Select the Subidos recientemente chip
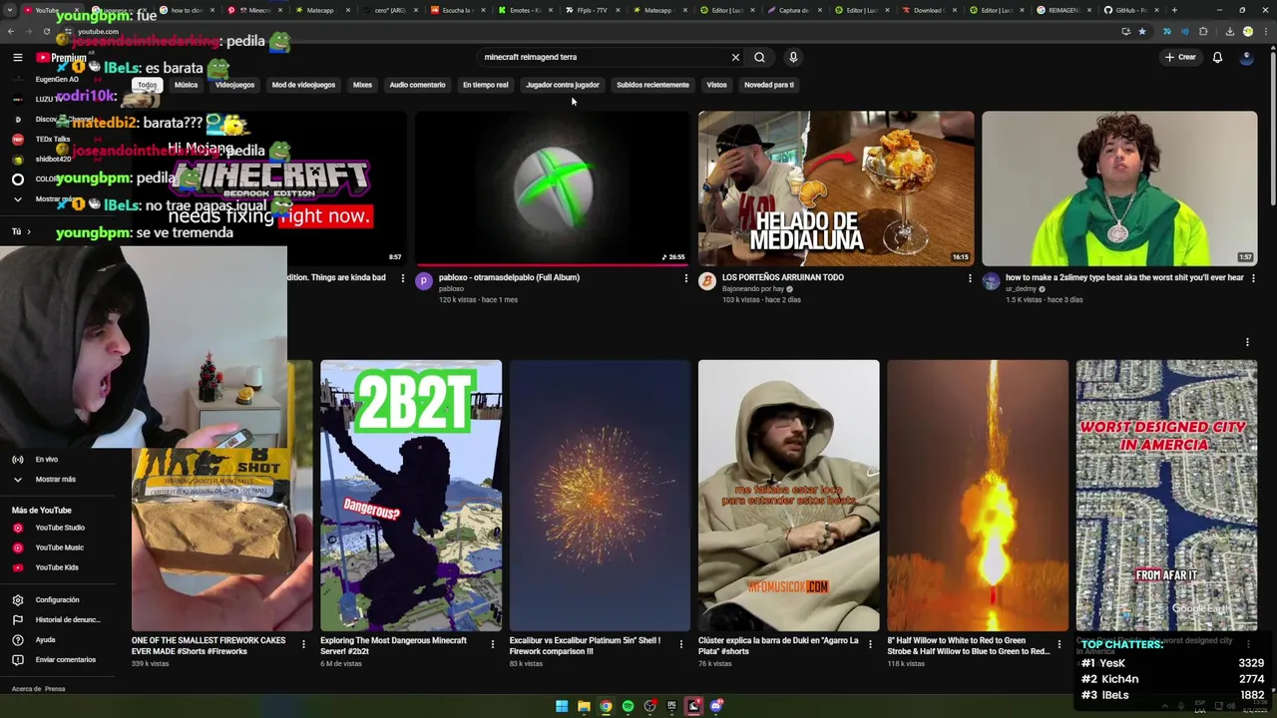This screenshot has height=718, width=1277. (652, 85)
